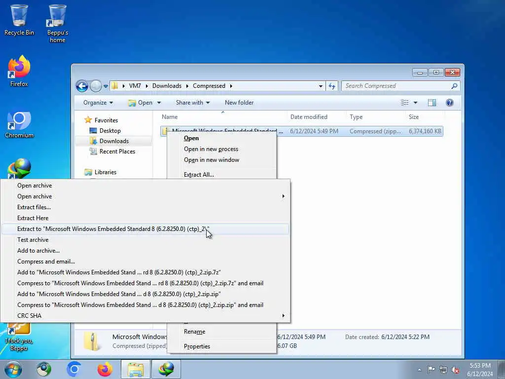Screen dimensions: 505x379
Task: Expand the Open button dropdown arrow
Action: point(159,103)
